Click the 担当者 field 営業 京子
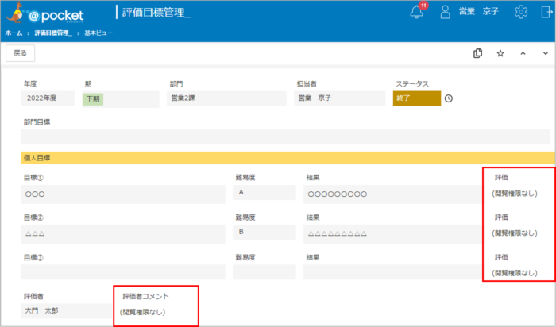Image resolution: width=556 pixels, height=327 pixels. point(340,98)
